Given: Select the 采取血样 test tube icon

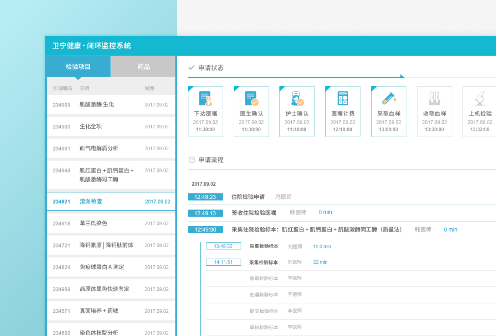Looking at the screenshot, I should click(x=389, y=99).
